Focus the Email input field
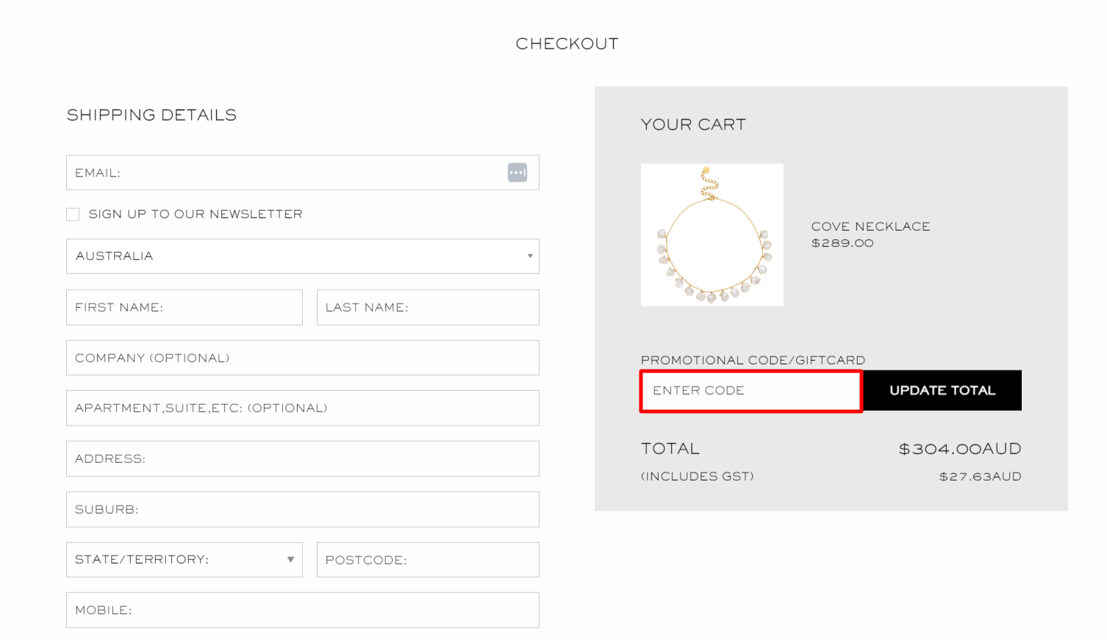 [287, 173]
